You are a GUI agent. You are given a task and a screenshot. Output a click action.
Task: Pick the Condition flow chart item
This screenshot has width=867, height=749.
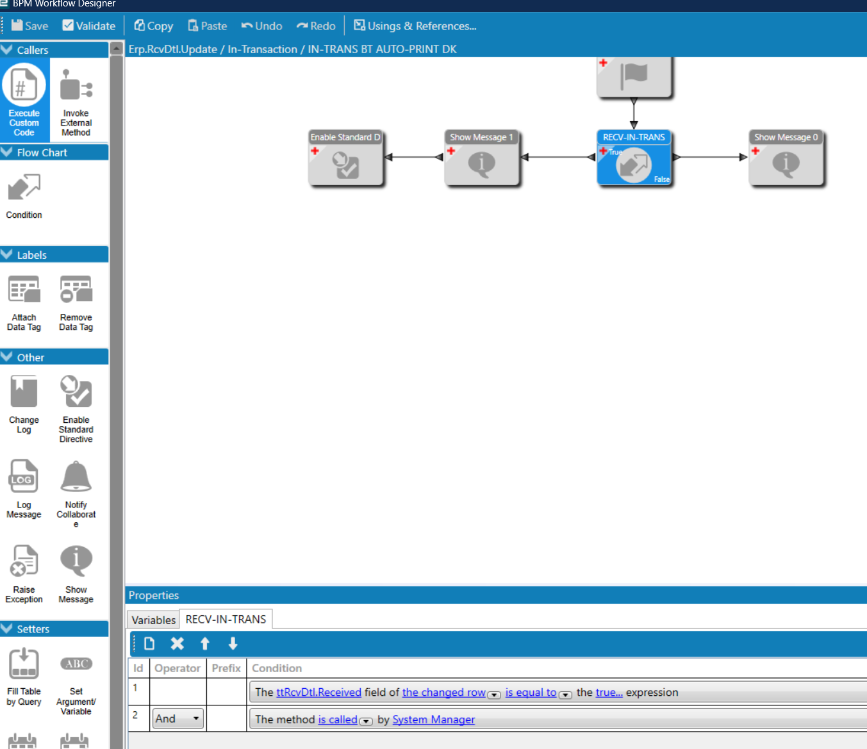pyautogui.click(x=24, y=195)
